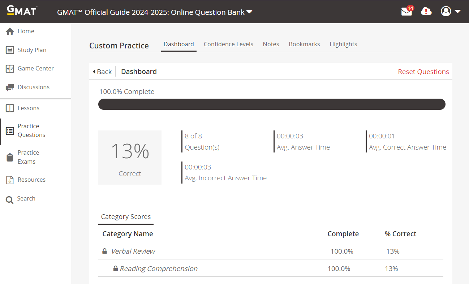Click the Lessons book icon

(x=10, y=108)
